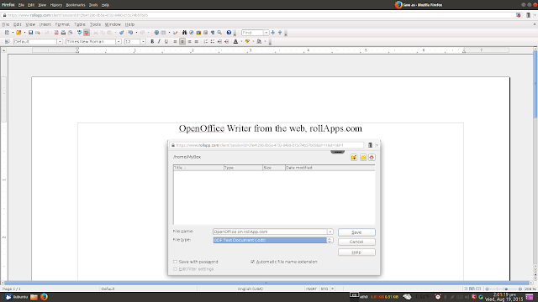Click the File name text field
538x302 pixels.
[270, 232]
